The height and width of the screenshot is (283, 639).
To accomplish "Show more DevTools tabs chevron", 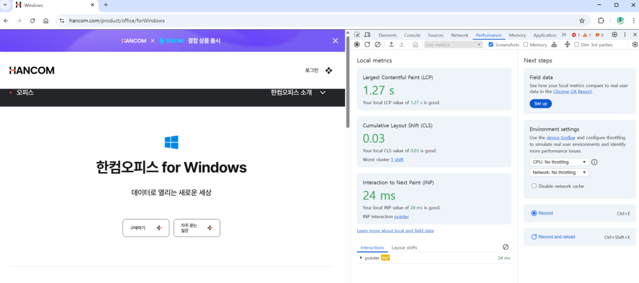I will pyautogui.click(x=563, y=35).
